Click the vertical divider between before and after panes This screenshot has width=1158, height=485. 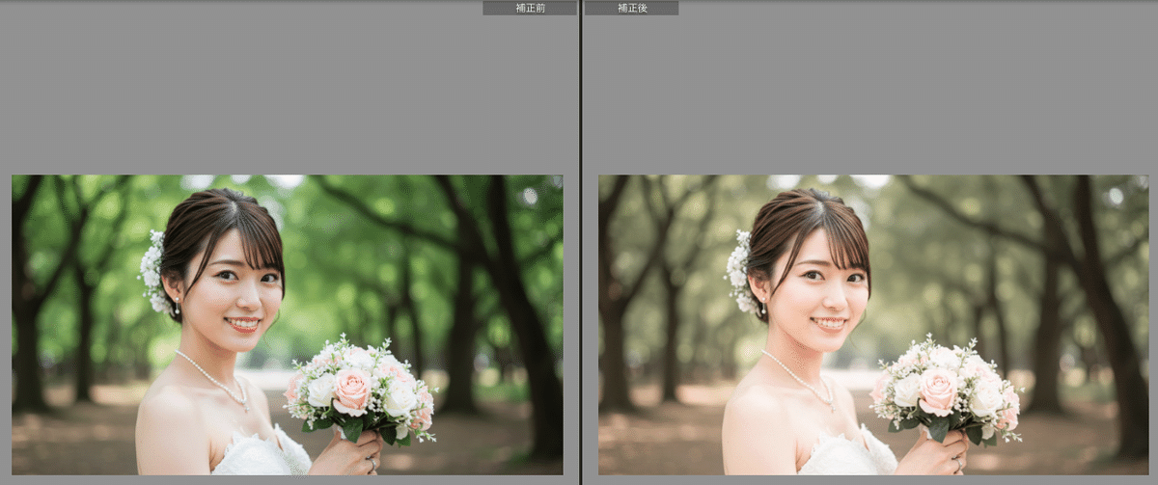point(580,241)
